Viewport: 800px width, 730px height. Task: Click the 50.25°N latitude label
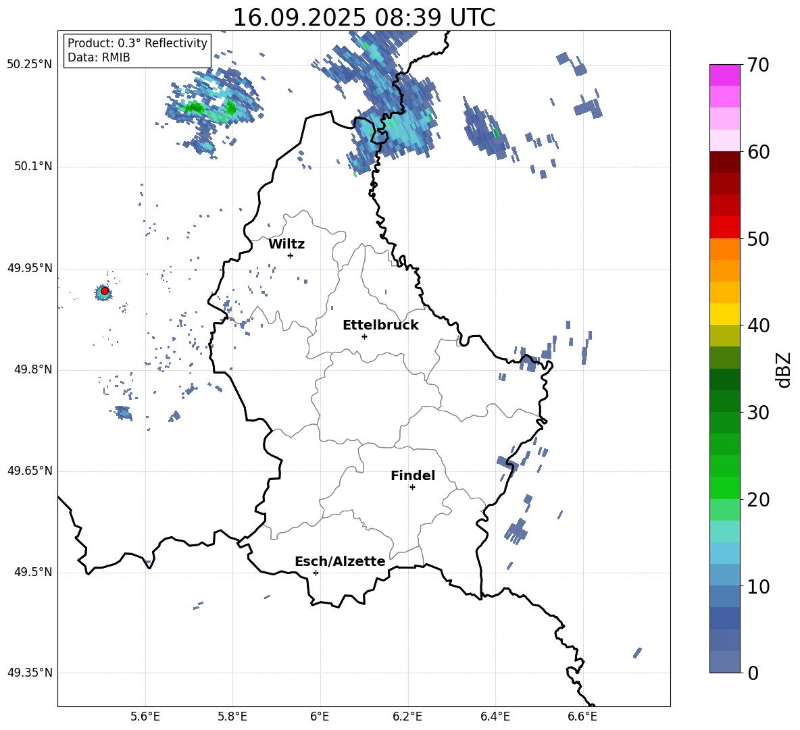(x=30, y=65)
